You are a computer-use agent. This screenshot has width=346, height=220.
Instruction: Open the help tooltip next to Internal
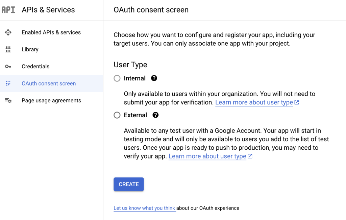click(x=154, y=78)
